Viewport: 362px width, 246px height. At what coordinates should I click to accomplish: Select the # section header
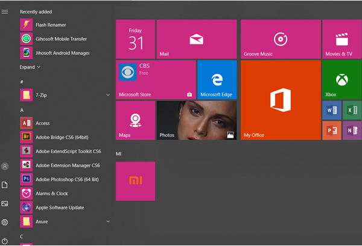click(x=22, y=82)
